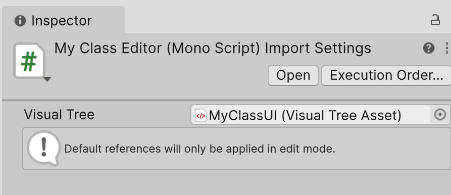451x195 pixels.
Task: Click the Execution Order... button
Action: tap(386, 76)
